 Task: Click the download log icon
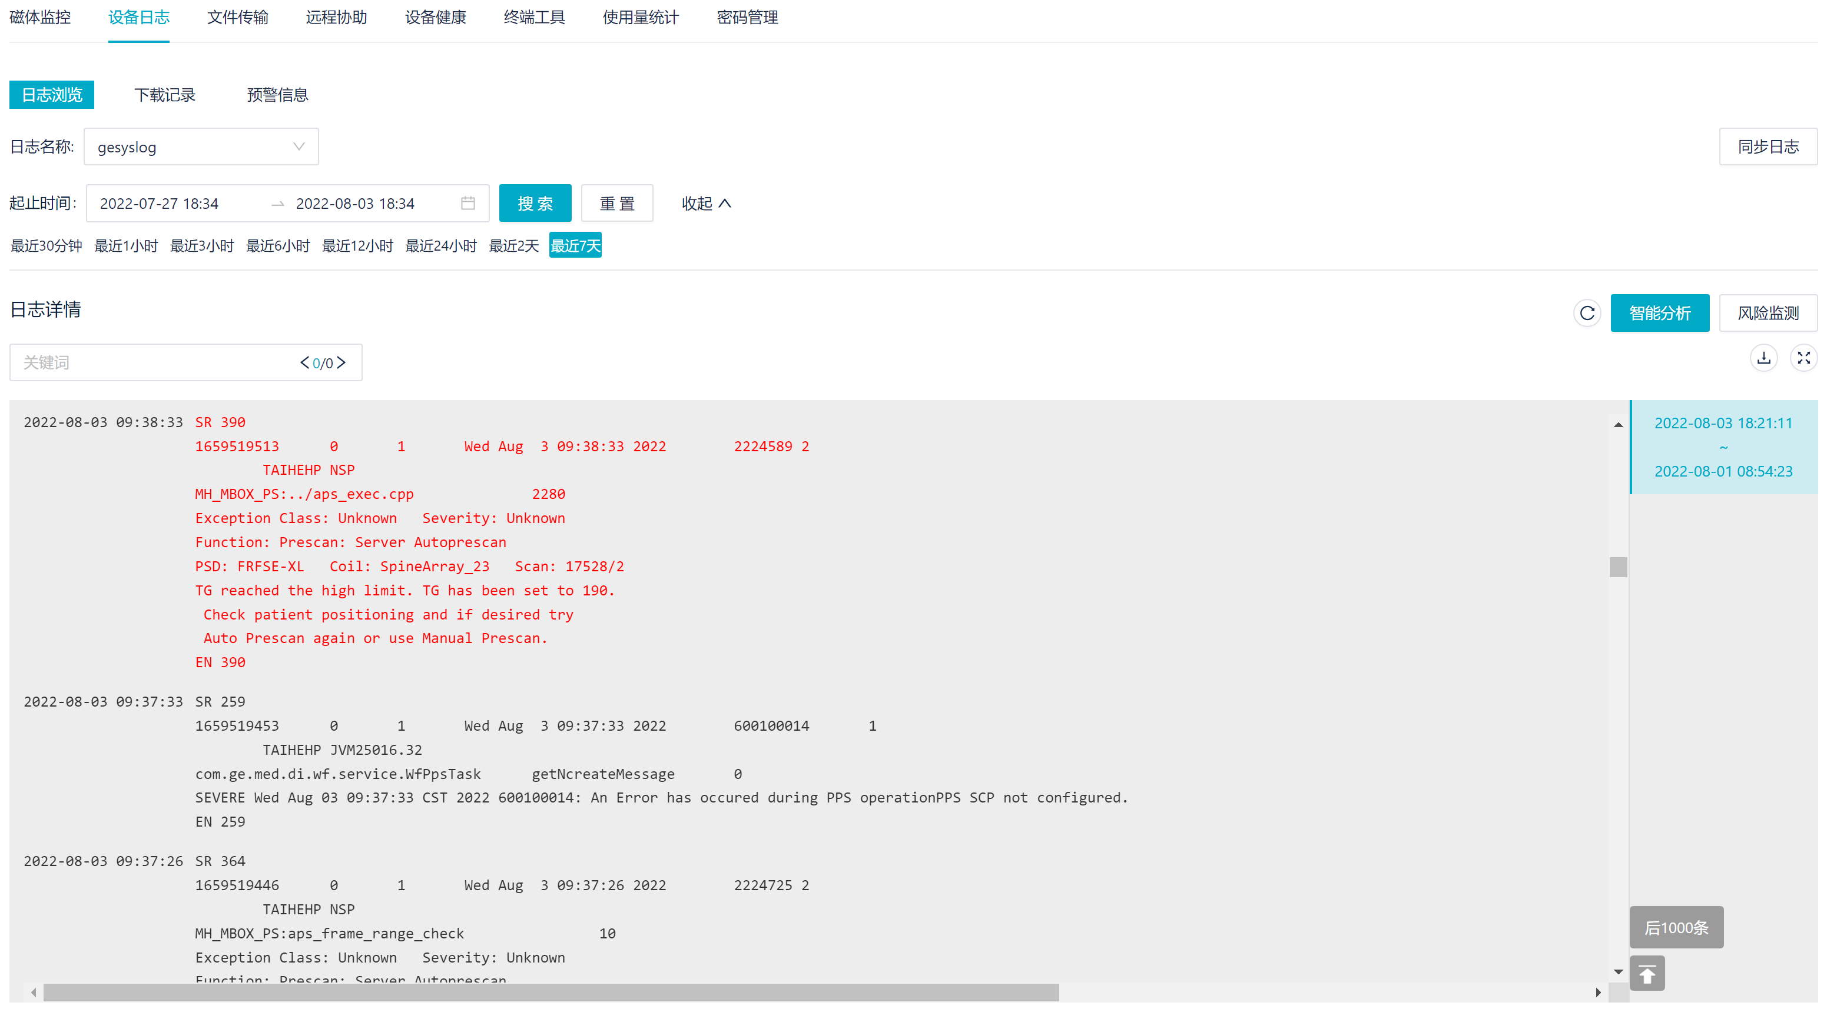tap(1763, 358)
